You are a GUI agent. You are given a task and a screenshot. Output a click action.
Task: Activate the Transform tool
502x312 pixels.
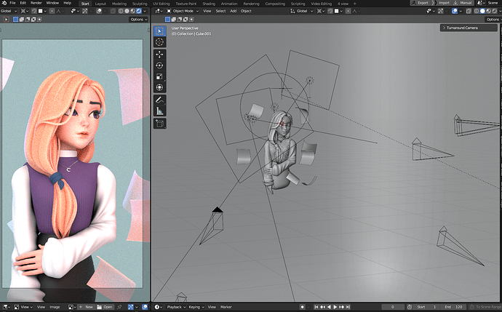point(159,87)
